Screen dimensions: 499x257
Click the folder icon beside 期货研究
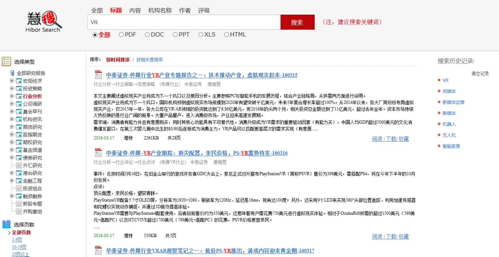19,127
